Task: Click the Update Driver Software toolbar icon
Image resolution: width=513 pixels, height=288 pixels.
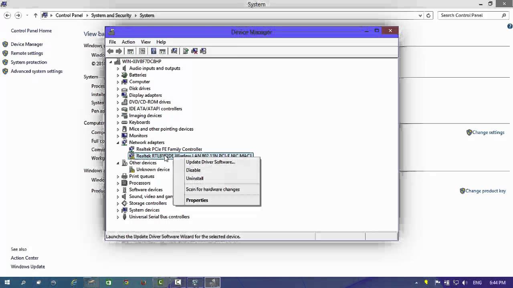Action: point(186,51)
